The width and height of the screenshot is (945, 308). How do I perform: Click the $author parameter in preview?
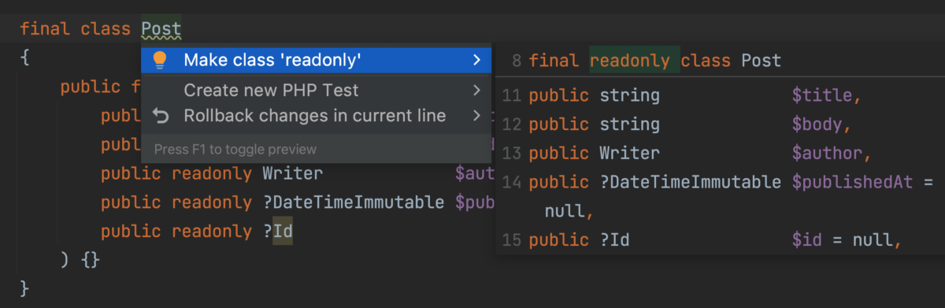pyautogui.click(x=828, y=153)
